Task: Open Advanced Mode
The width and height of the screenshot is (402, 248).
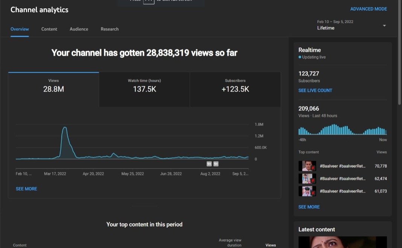Action: (368, 9)
